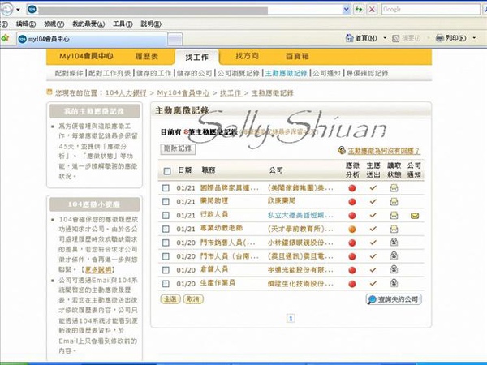Click read-status icon for 門市人員(台南 row
487x365 pixels.
point(394,255)
